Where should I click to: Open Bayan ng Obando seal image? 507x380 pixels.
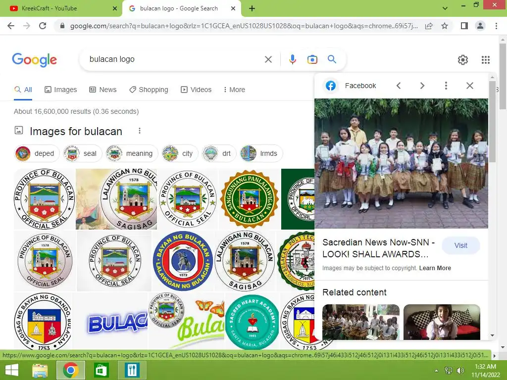point(43,322)
